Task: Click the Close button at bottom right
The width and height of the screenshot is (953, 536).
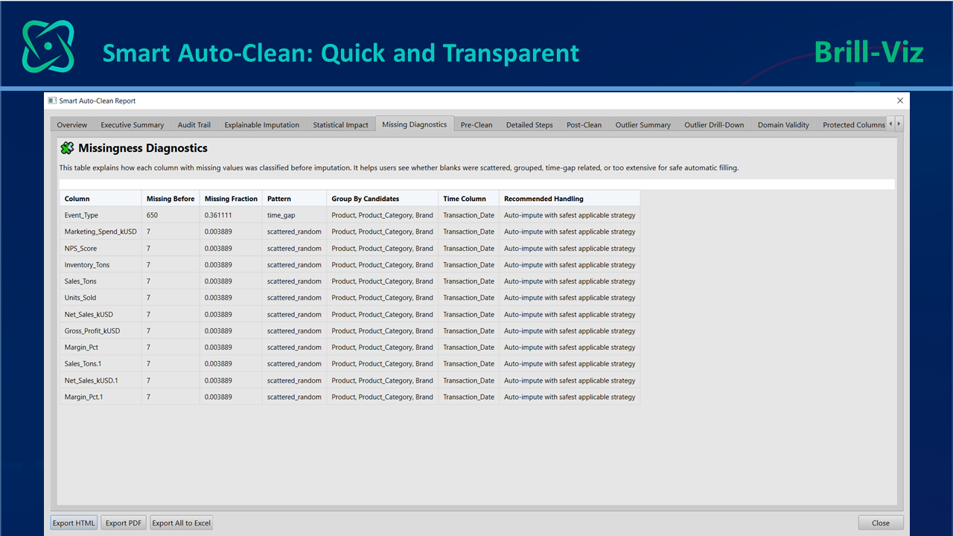Action: (x=881, y=523)
